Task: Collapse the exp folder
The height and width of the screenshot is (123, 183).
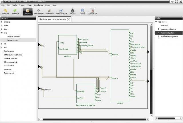Action: pyautogui.click(x=2, y=33)
